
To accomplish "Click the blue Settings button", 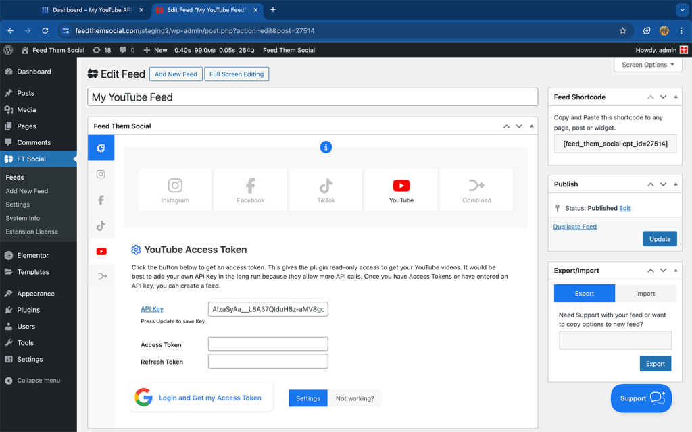I will pos(308,398).
